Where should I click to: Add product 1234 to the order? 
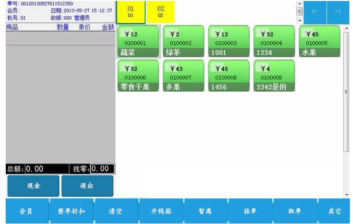(x=274, y=41)
